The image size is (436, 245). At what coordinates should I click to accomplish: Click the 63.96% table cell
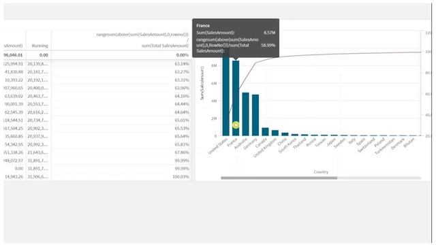(x=182, y=88)
